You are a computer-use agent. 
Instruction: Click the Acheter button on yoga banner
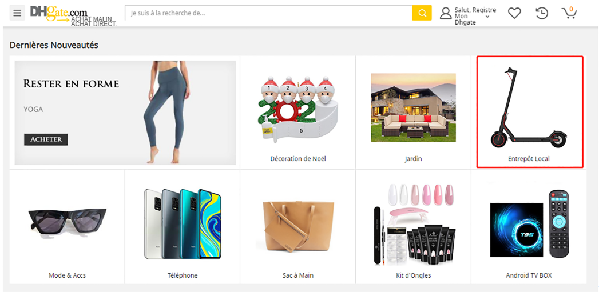[x=46, y=139]
